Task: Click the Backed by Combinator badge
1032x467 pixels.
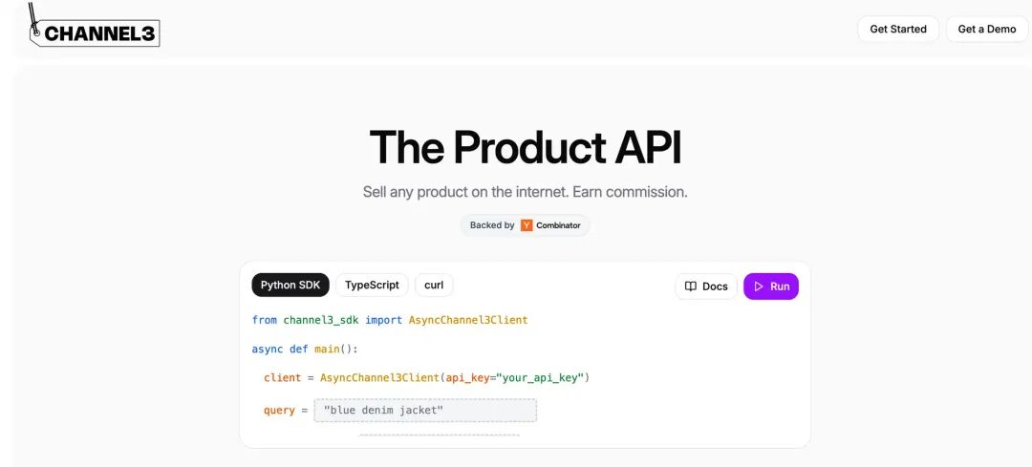Action: (x=526, y=225)
